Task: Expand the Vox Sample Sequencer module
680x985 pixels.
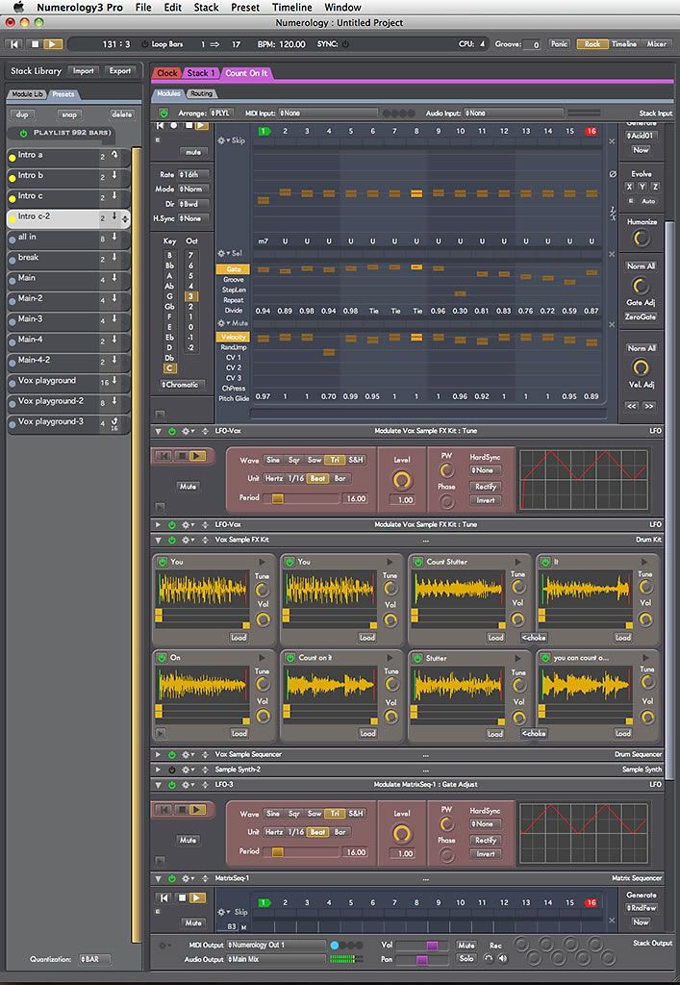Action: [159, 754]
